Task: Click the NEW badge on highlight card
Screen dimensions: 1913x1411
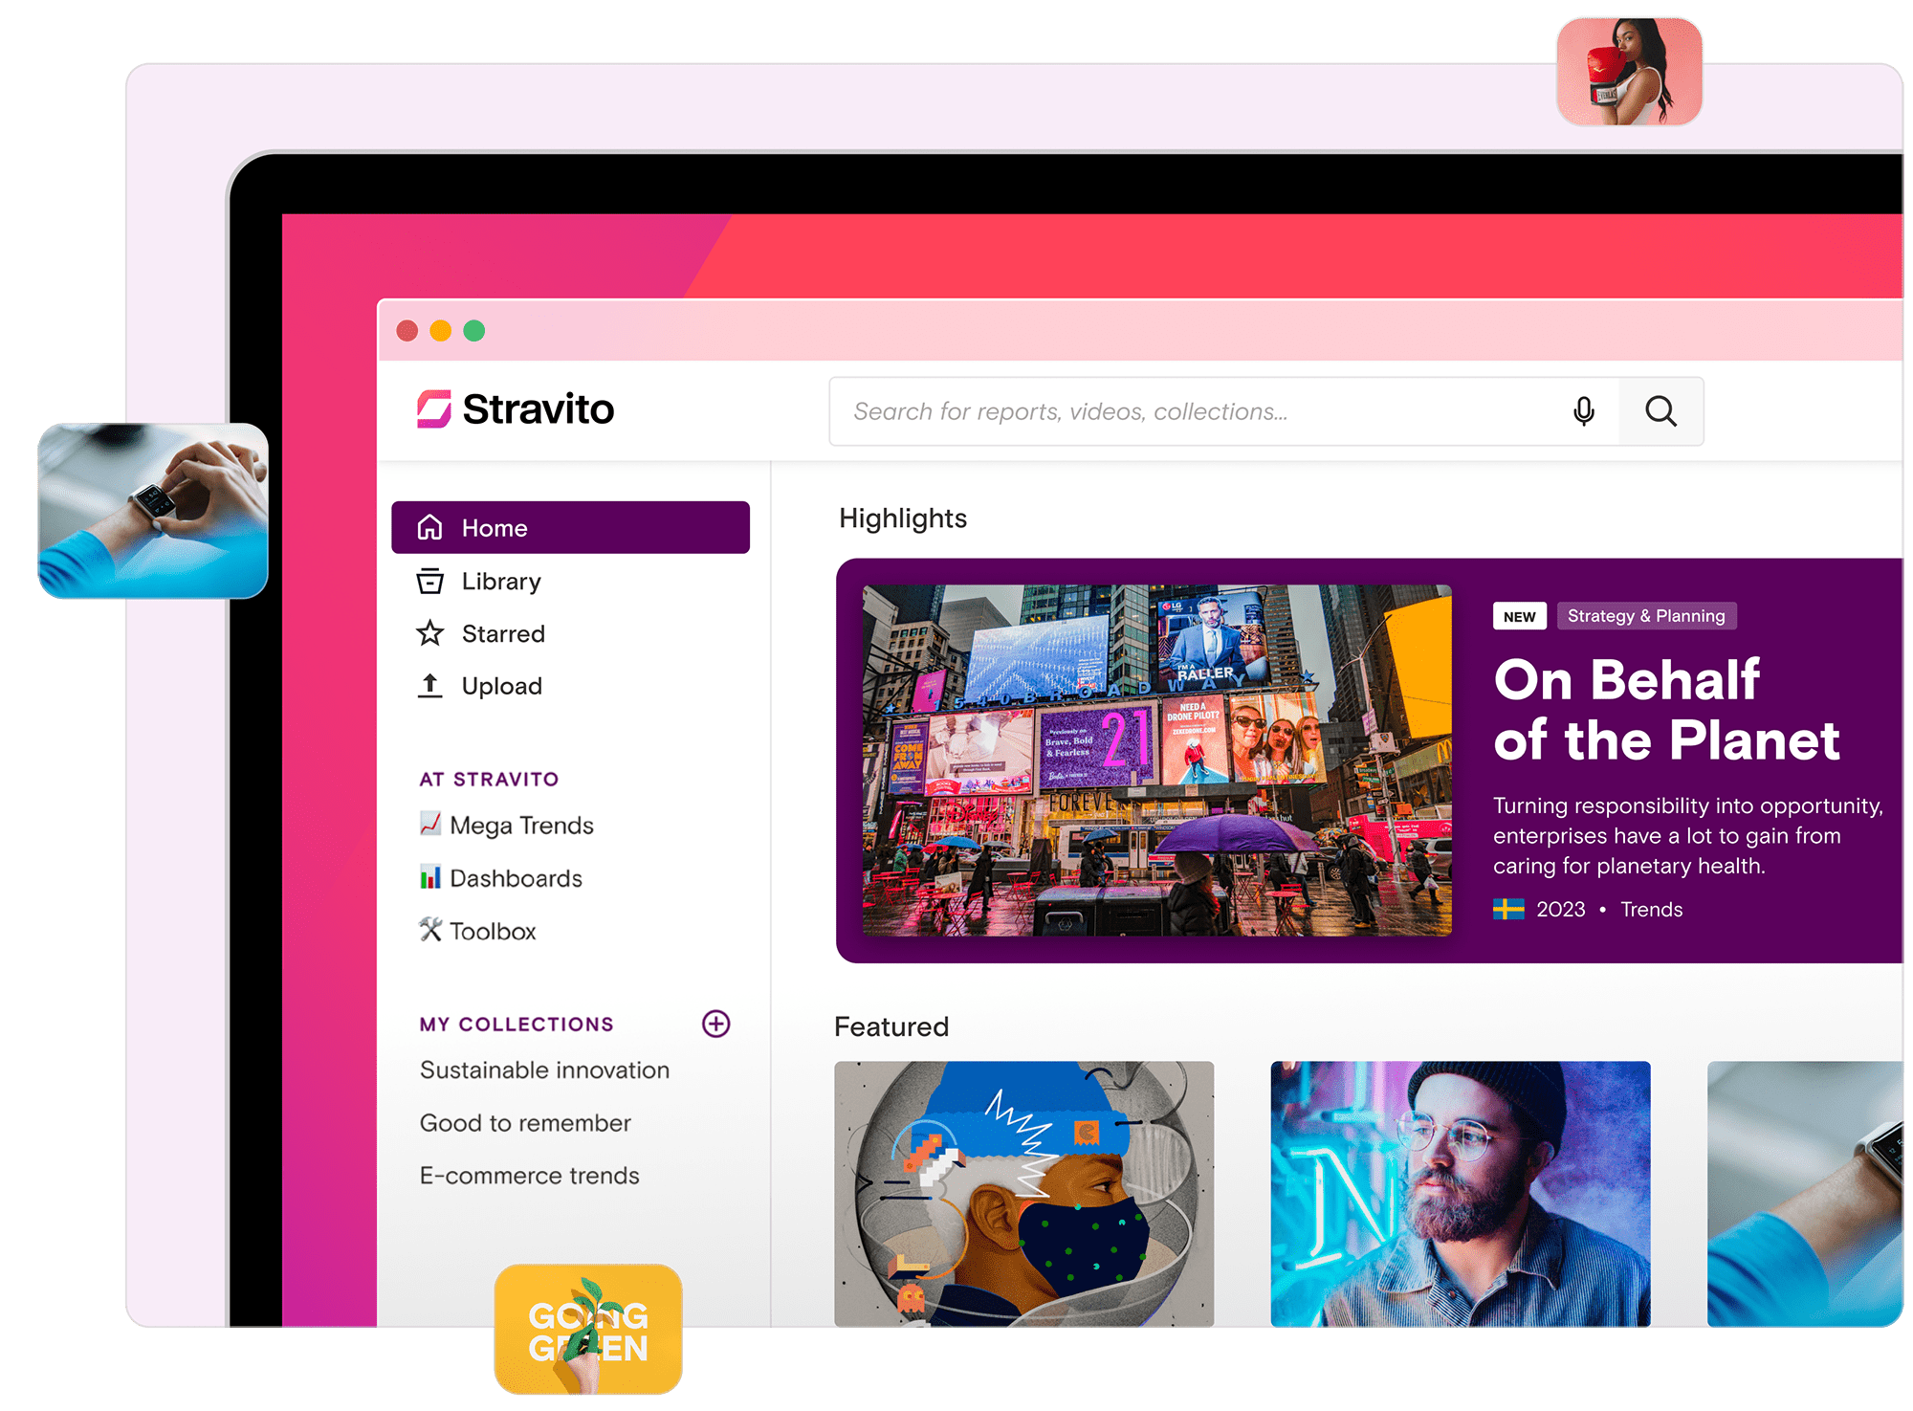Action: [x=1521, y=616]
